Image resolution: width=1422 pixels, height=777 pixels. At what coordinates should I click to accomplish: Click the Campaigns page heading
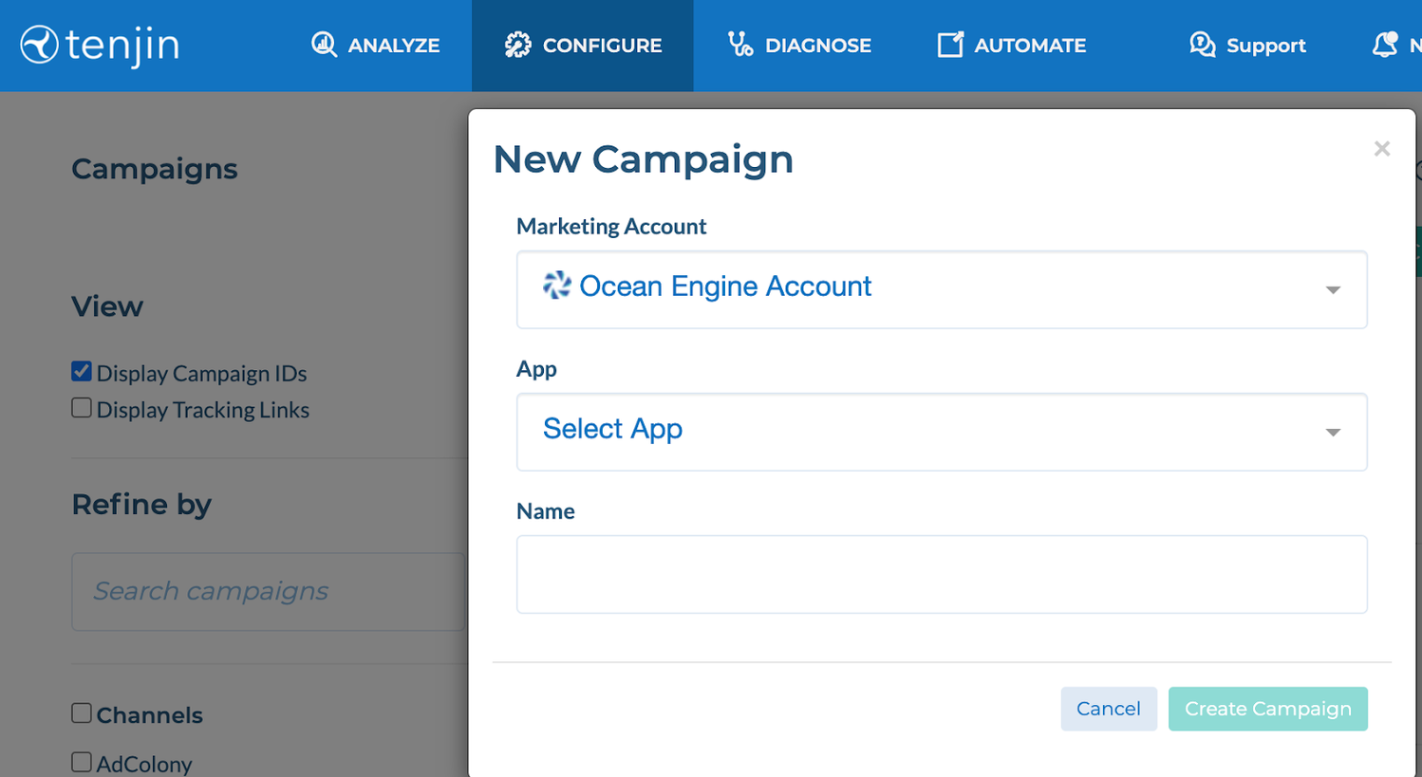tap(155, 169)
